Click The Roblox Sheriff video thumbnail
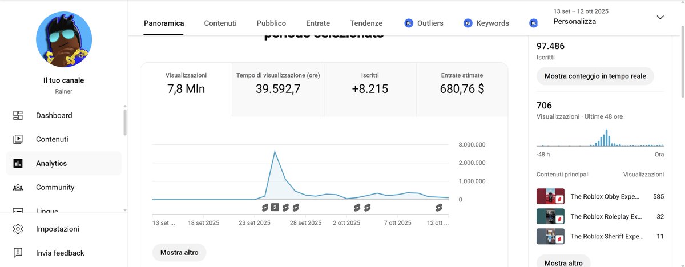Viewport: 685px width, 267px height. click(550, 237)
